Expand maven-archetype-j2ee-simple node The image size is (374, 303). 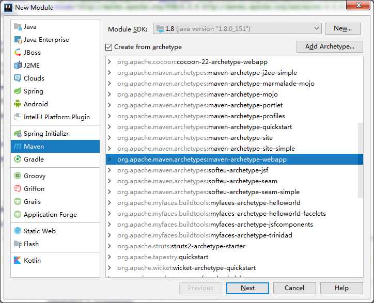[110, 72]
